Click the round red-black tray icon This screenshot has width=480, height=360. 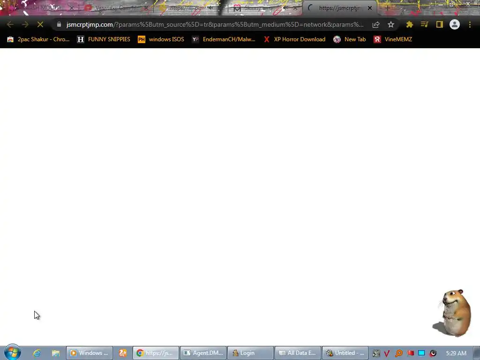pos(433,353)
